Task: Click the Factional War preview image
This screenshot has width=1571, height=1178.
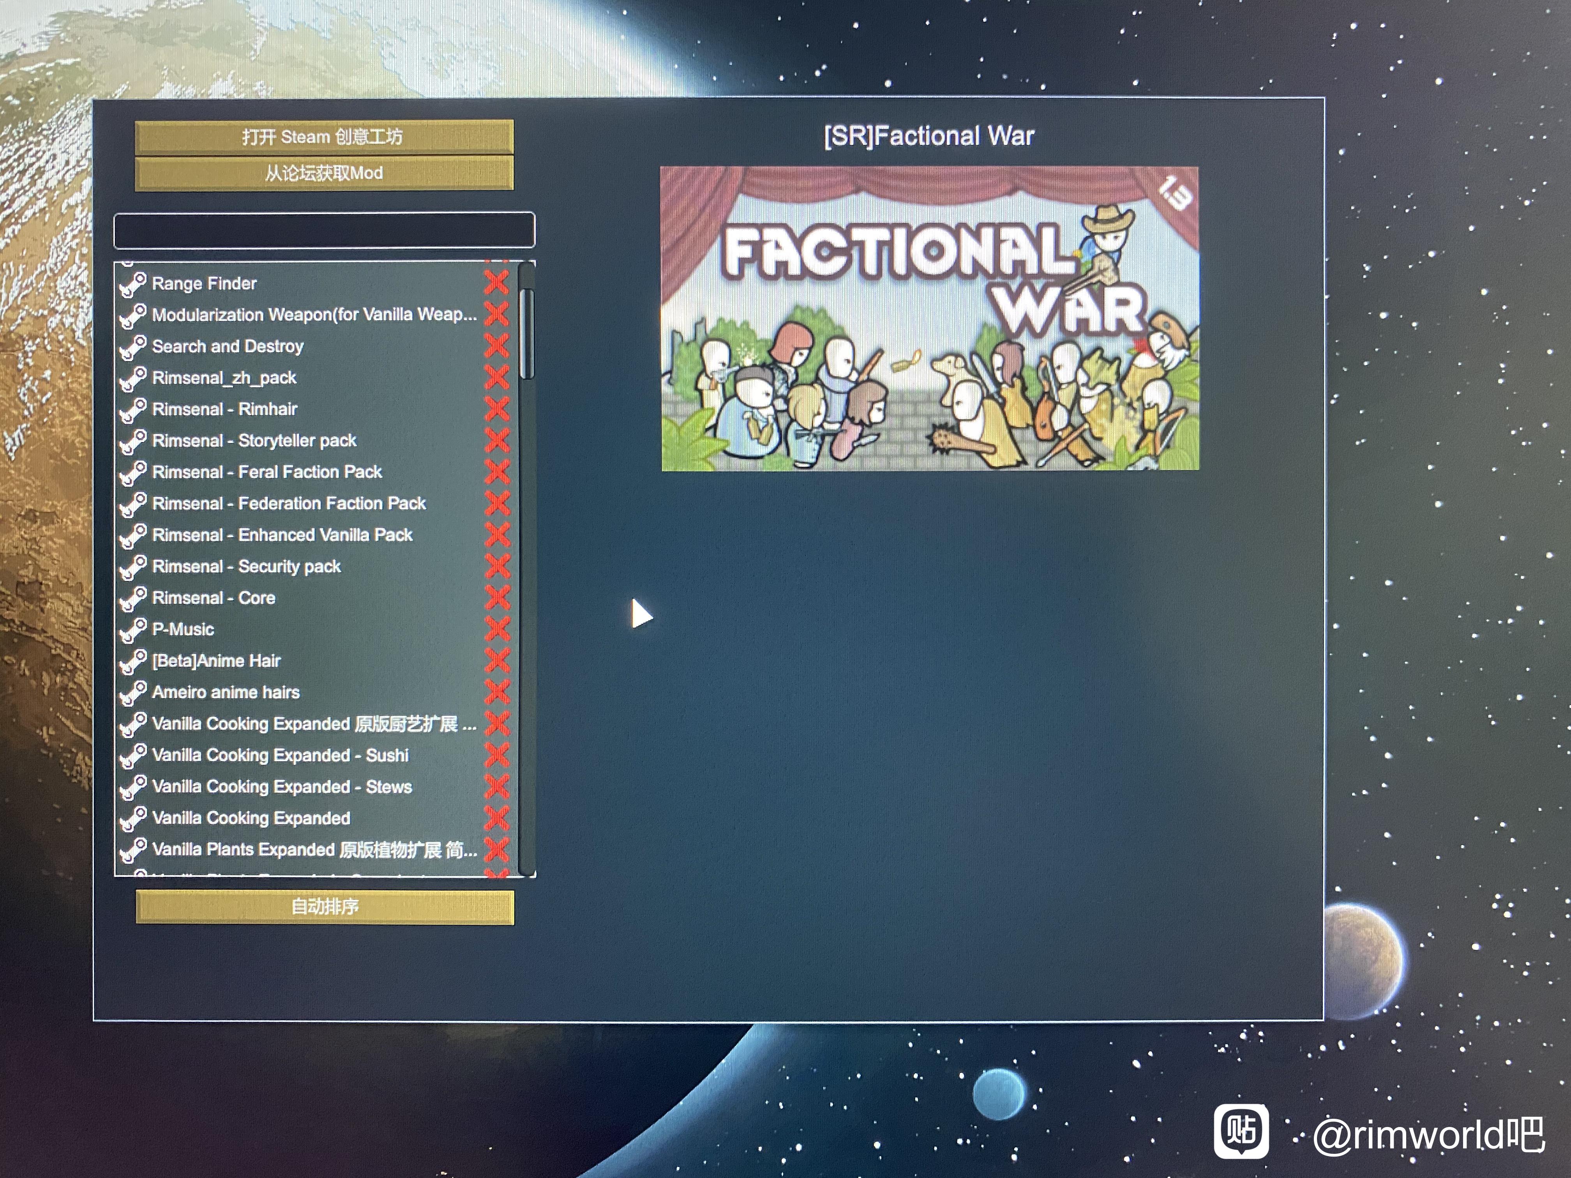Action: point(930,319)
